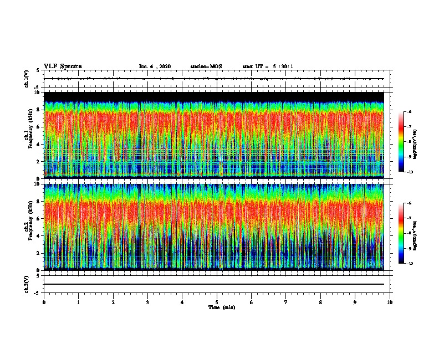Click the 'start UT = 5 :30: 1' text
Image resolution: width=439 pixels, height=339 pixels.
pos(268,66)
